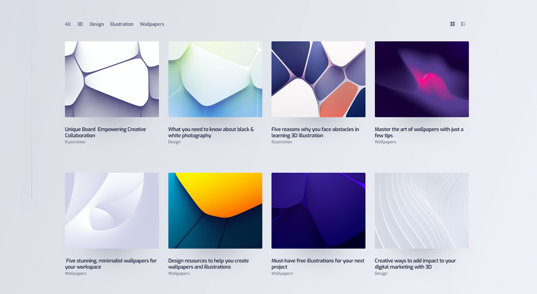Open the yellow-orange and teal thumbnail
This screenshot has height=294, width=537.
pyautogui.click(x=215, y=210)
